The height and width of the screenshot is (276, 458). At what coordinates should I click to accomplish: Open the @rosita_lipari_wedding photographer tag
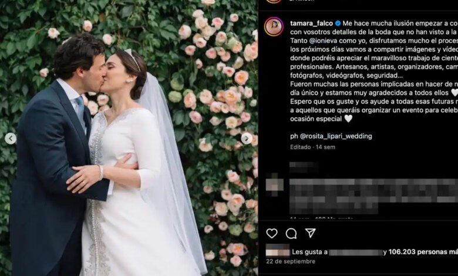click(336, 136)
